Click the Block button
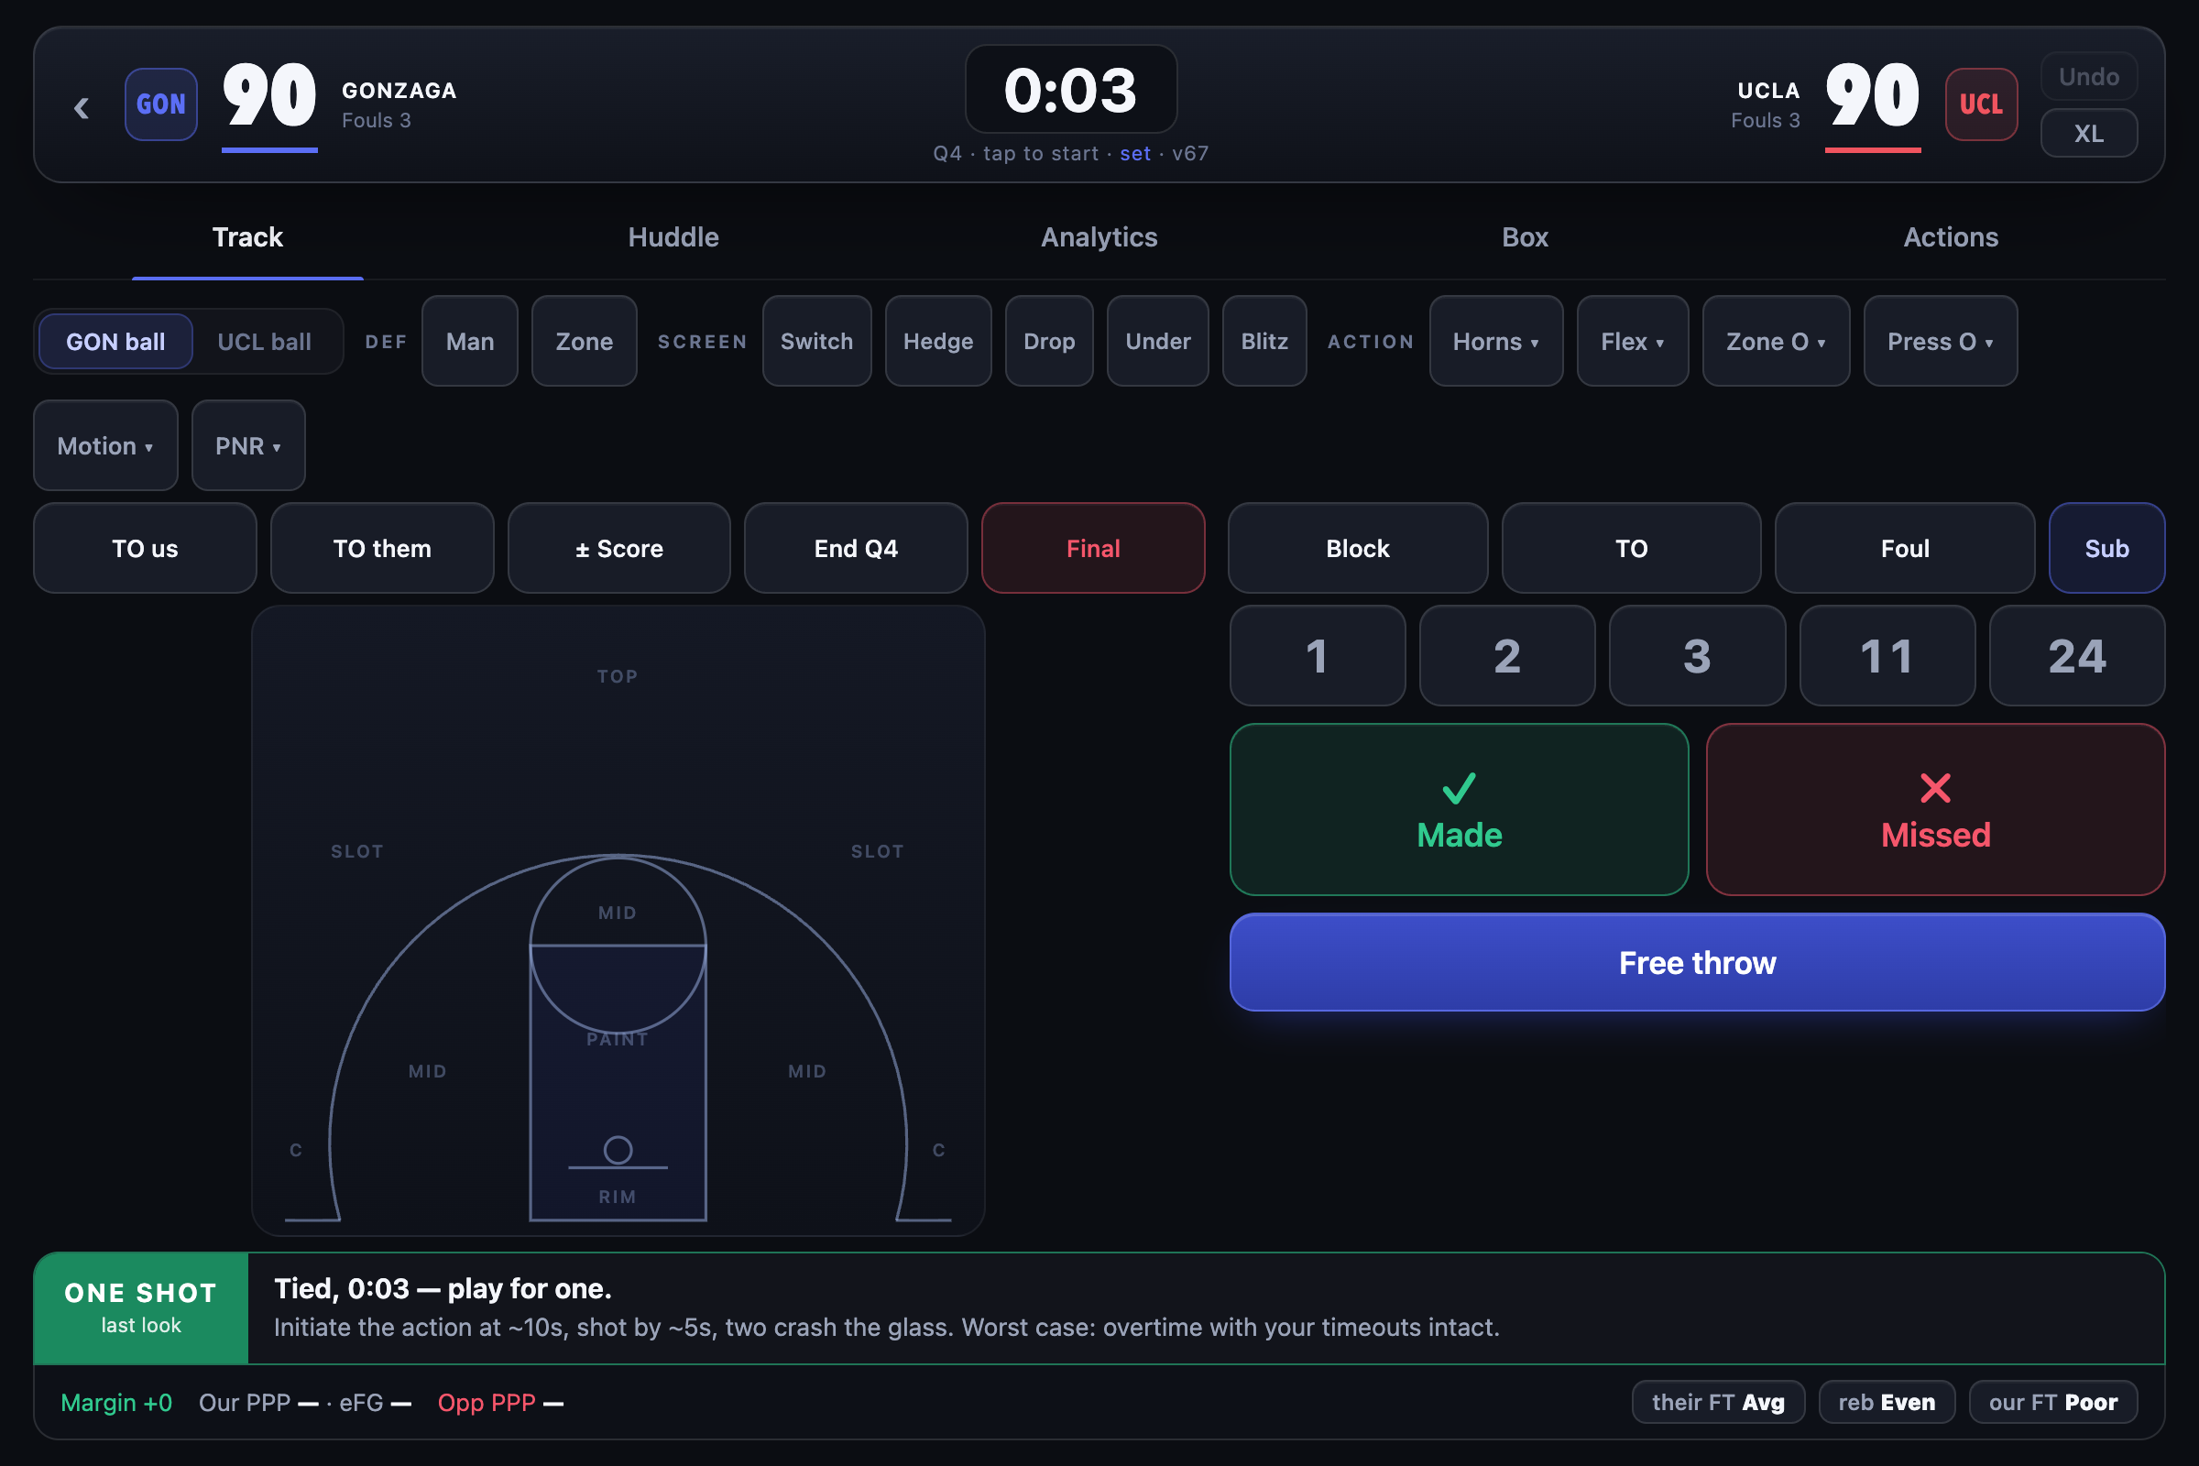This screenshot has height=1466, width=2199. point(1358,548)
